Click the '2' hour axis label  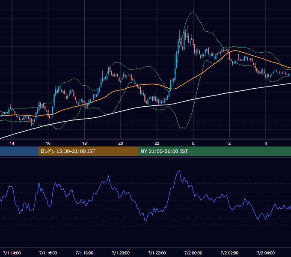coord(229,143)
